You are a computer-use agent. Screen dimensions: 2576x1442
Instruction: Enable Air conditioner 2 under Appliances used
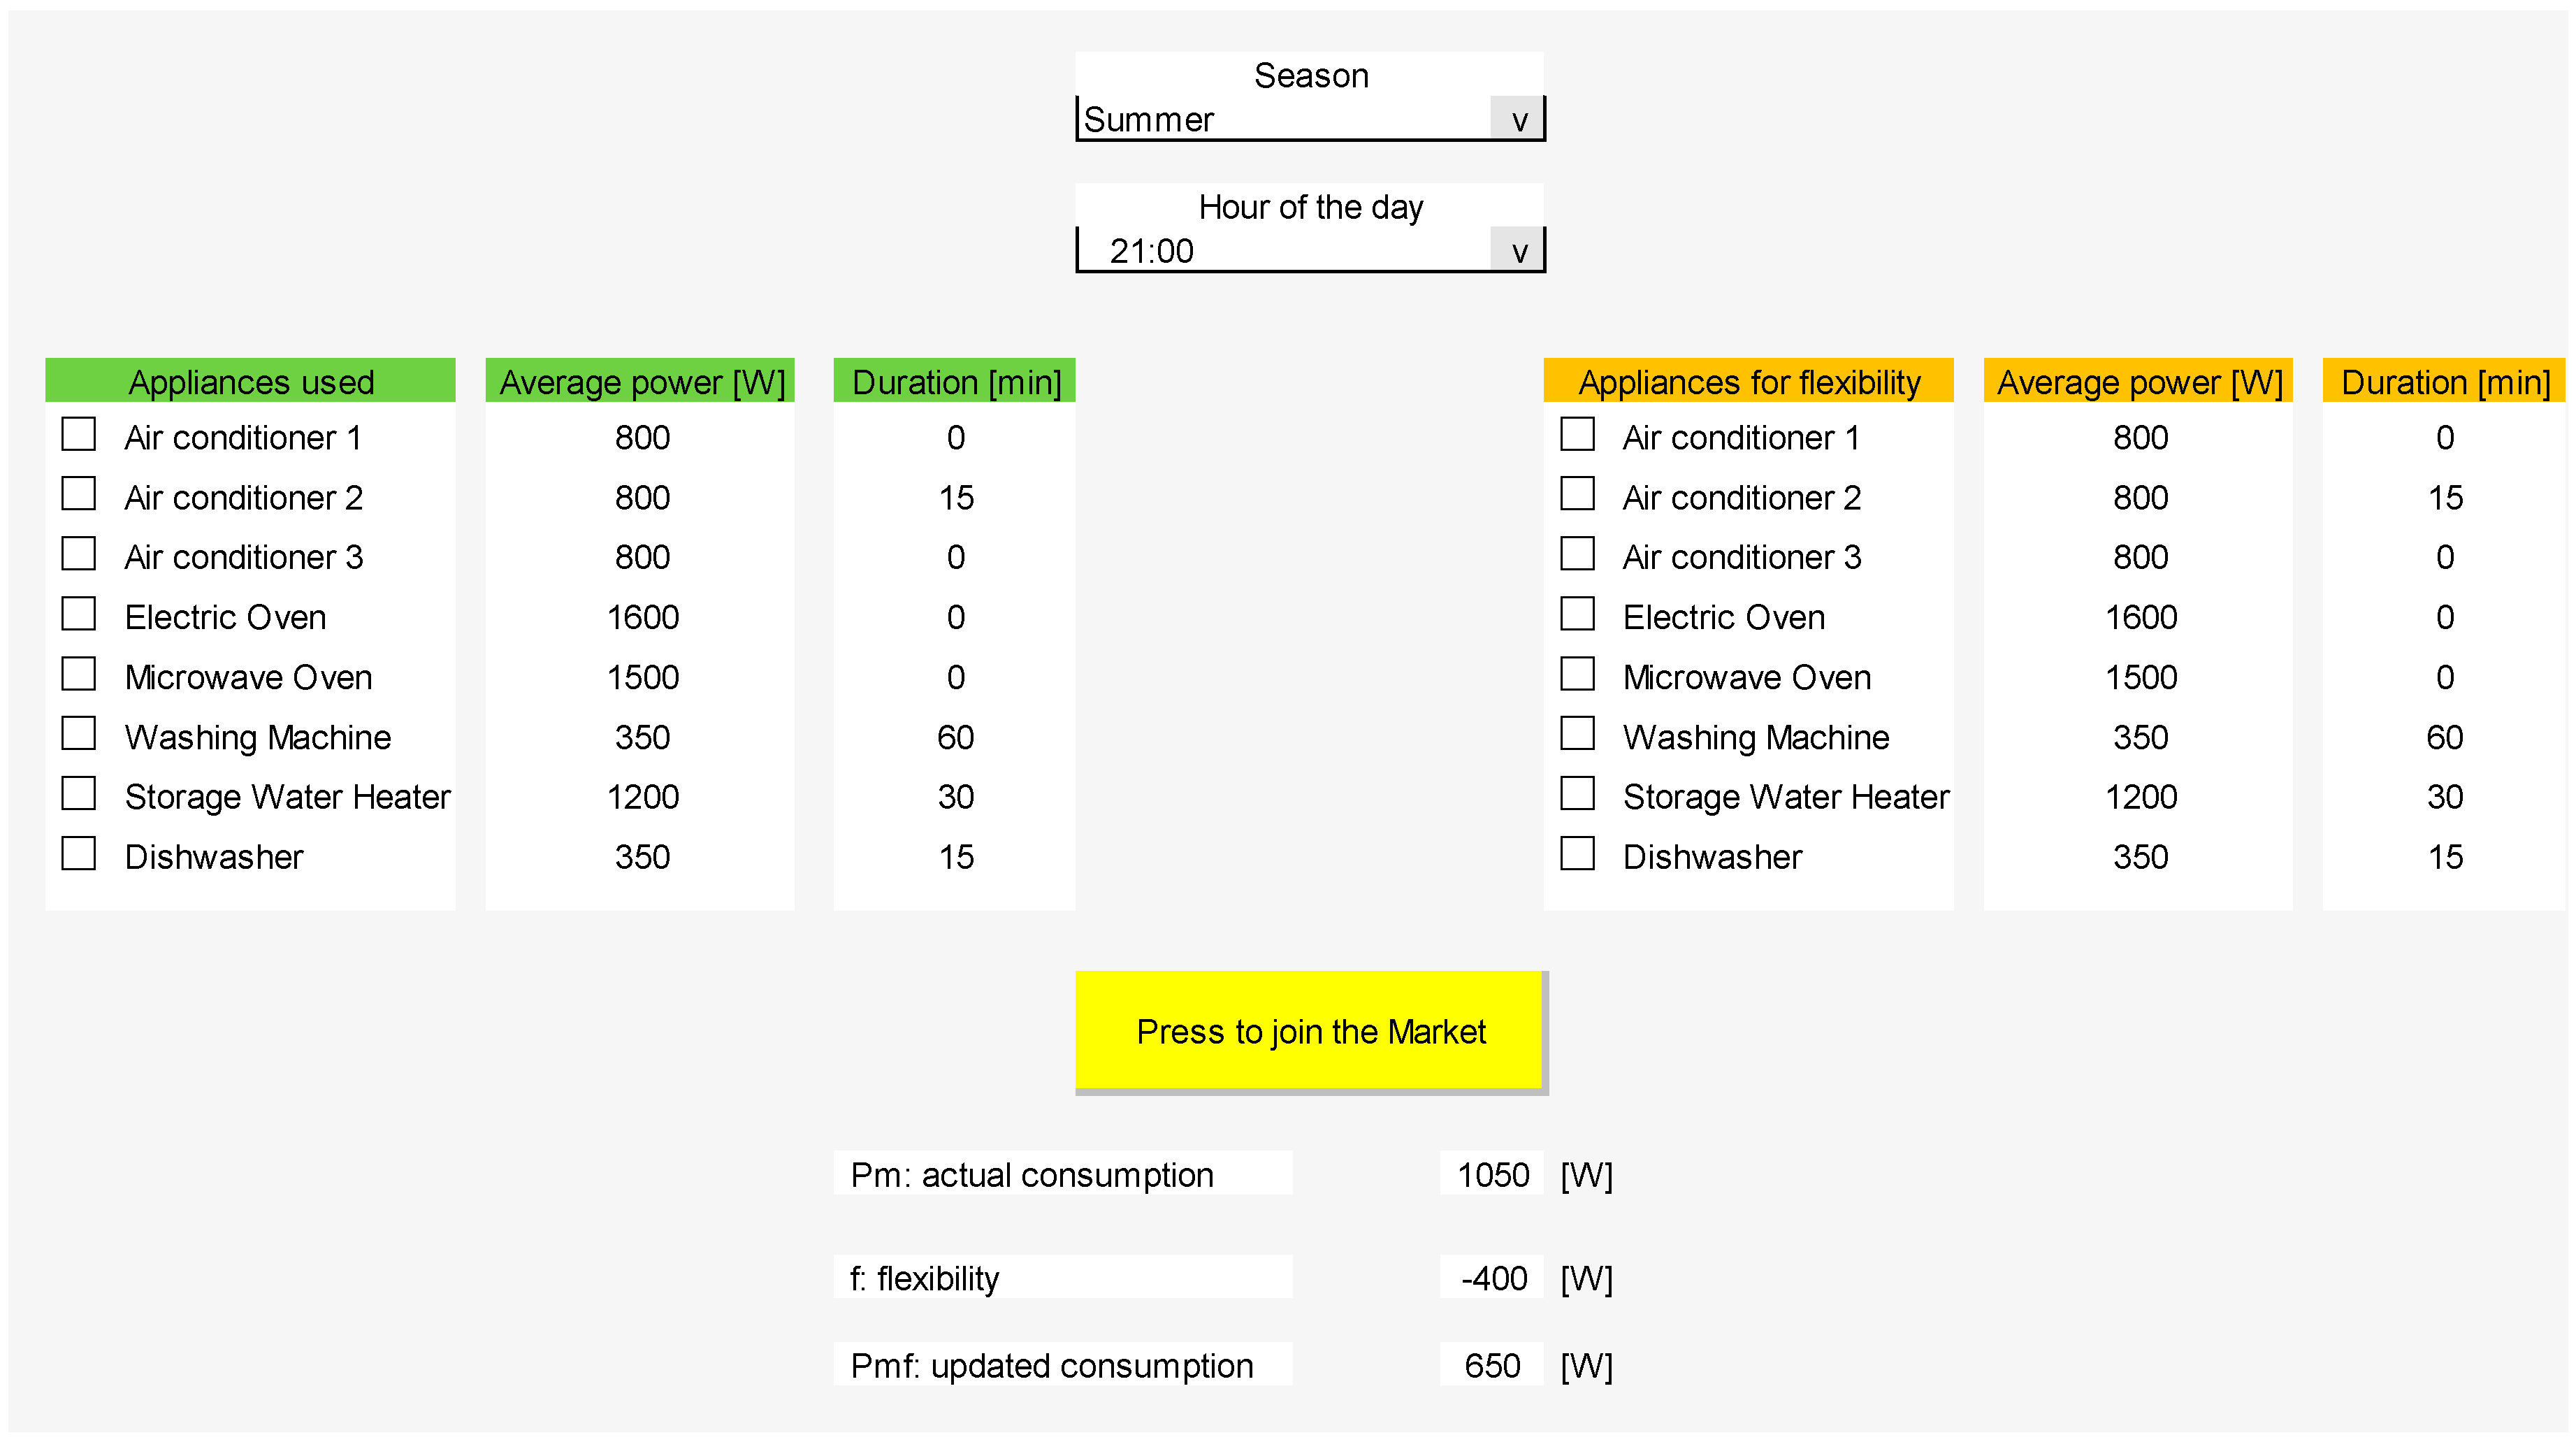(x=79, y=495)
